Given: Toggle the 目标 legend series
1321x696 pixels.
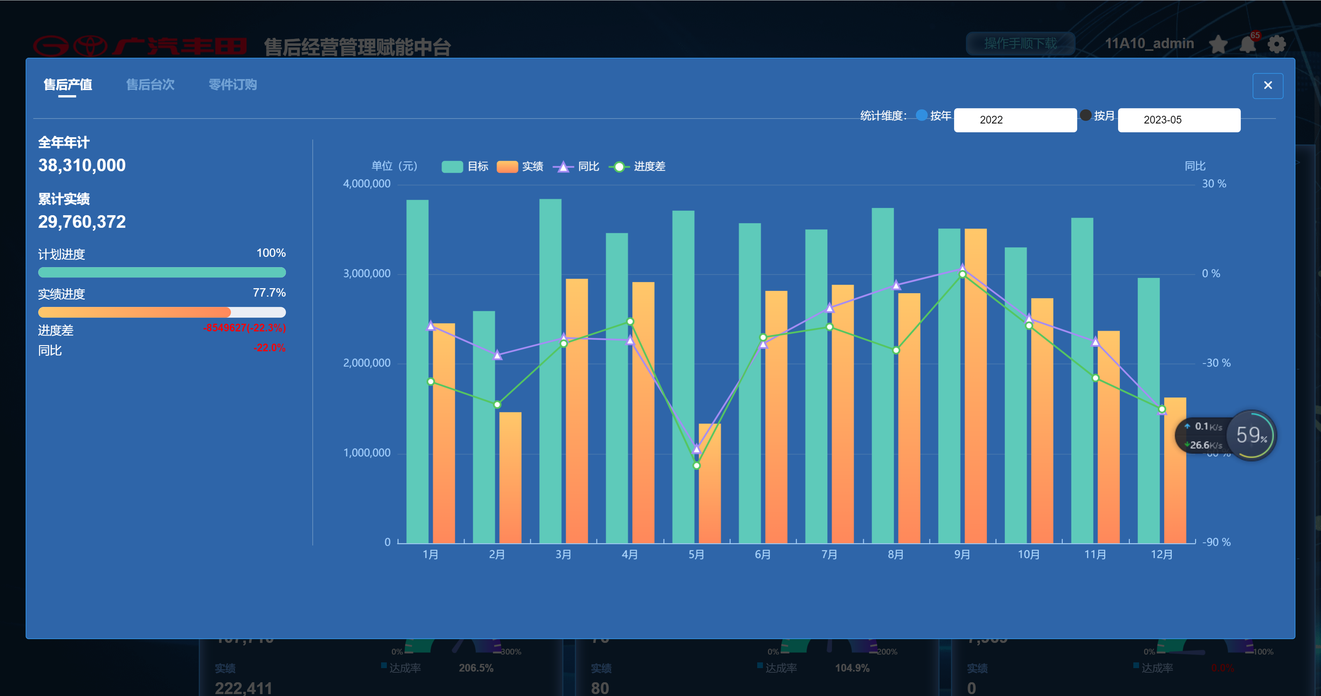Looking at the screenshot, I should [x=465, y=167].
